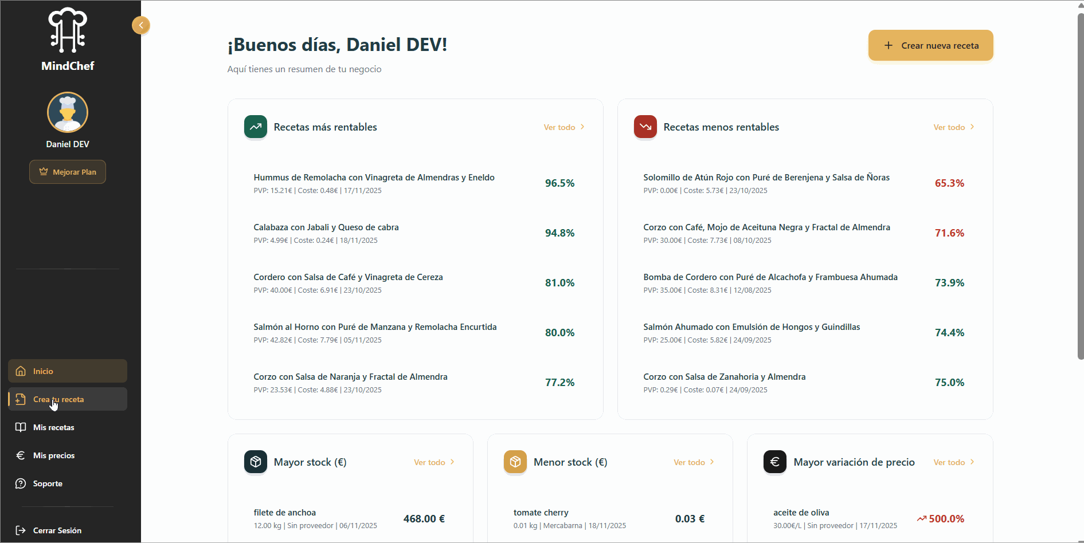The height and width of the screenshot is (543, 1084).
Task: Expand Ver todo for Recetas menos rentables
Action: (x=953, y=127)
